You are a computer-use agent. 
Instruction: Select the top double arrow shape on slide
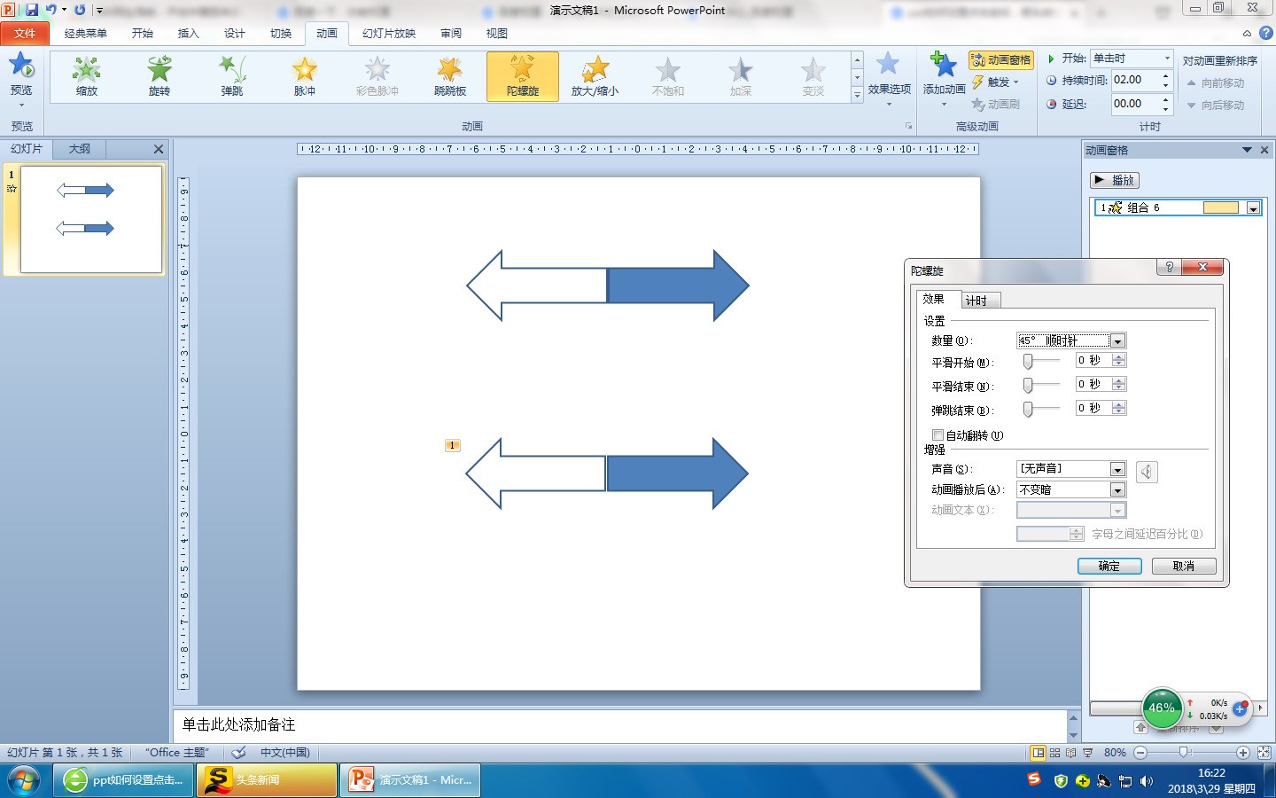tap(608, 286)
